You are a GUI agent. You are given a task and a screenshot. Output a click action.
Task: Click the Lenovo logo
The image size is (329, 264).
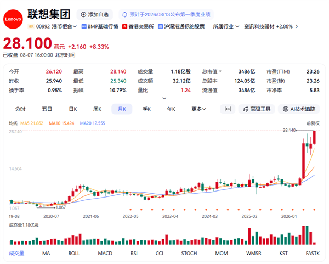coord(13,19)
